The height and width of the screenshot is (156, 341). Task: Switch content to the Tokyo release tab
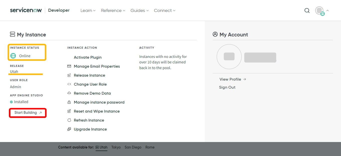(116, 147)
